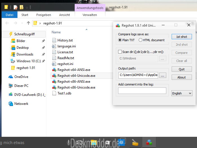Click the Explorer address bar path regshot-1.91
197x148 pixels.
[52, 23]
